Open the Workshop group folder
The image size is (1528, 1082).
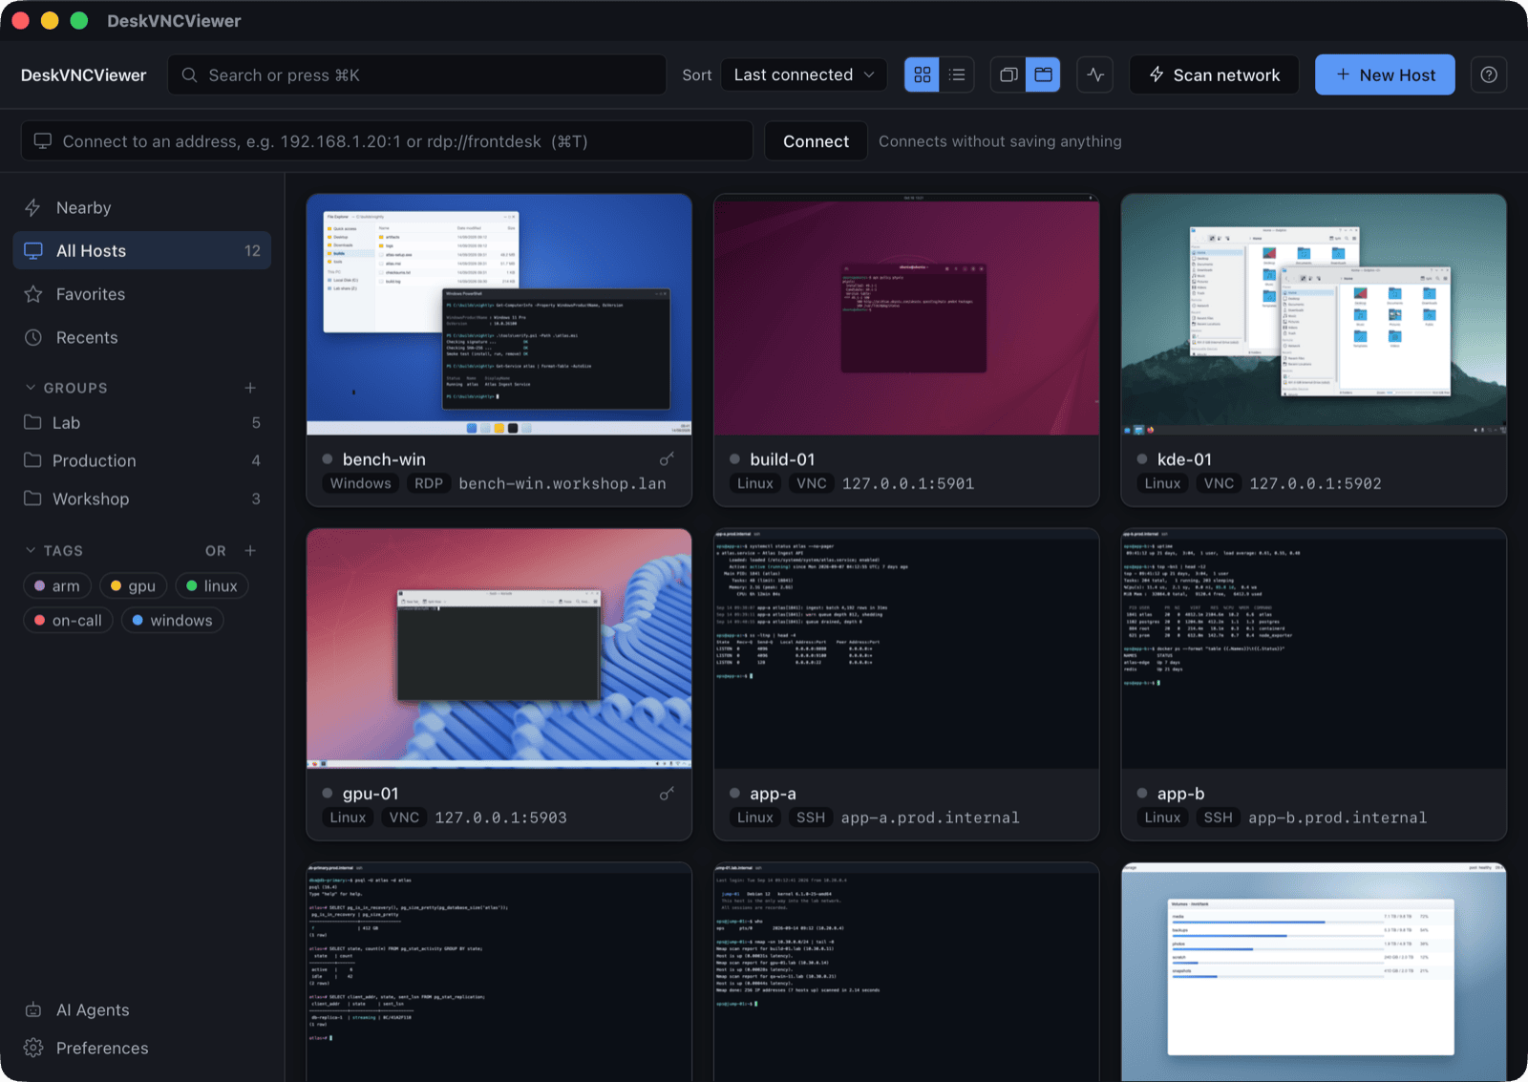142,499
